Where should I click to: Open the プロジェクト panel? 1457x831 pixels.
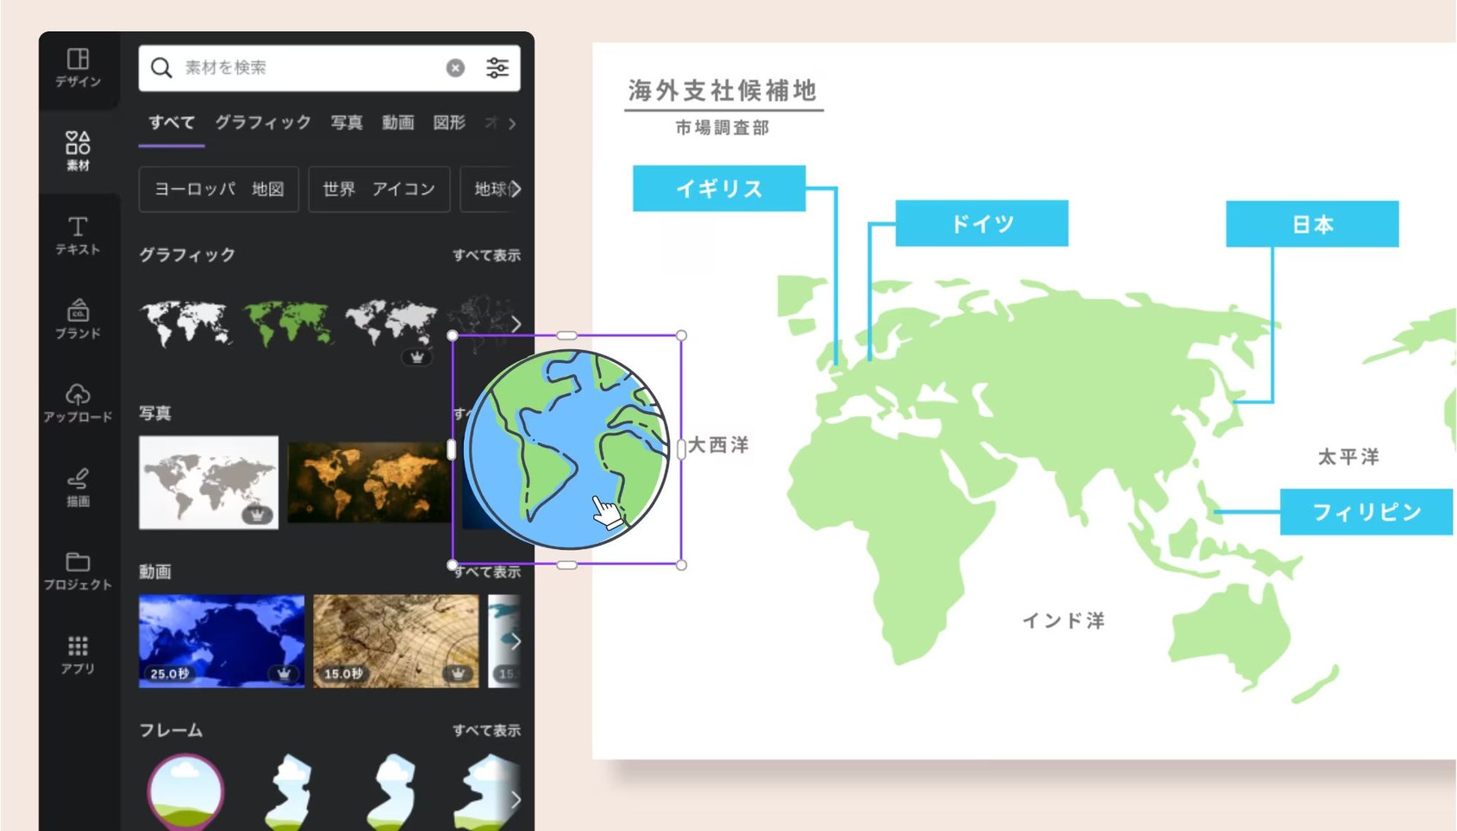(x=78, y=570)
